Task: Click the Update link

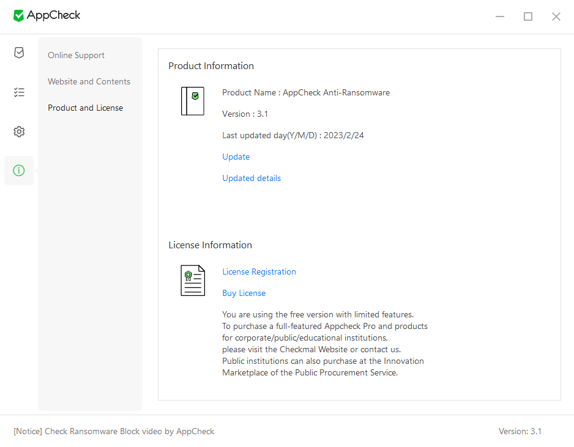Action: tap(236, 157)
